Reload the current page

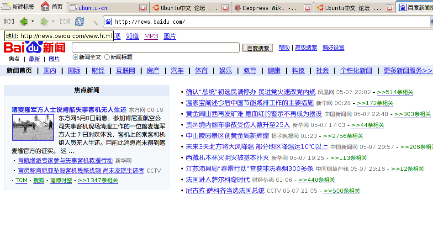click(79, 21)
